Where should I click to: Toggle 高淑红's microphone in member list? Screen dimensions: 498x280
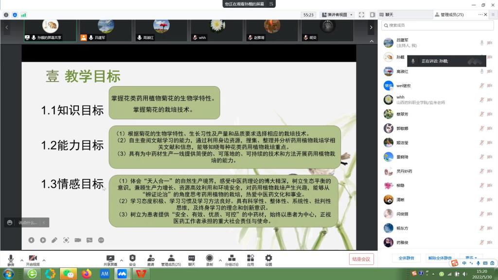(x=481, y=71)
